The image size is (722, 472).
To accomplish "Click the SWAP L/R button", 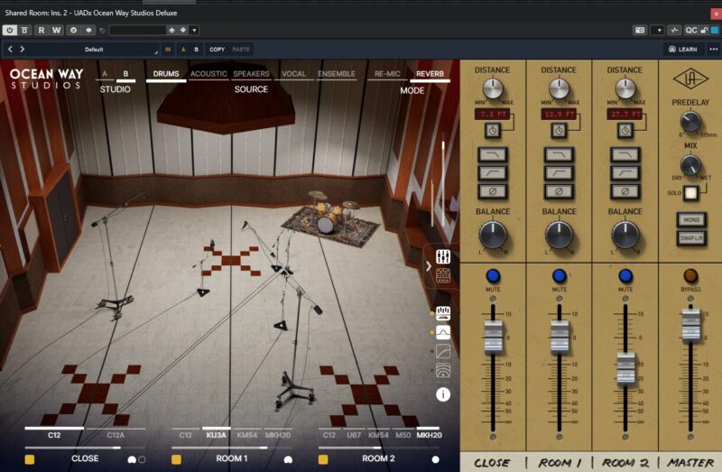I will click(x=691, y=238).
